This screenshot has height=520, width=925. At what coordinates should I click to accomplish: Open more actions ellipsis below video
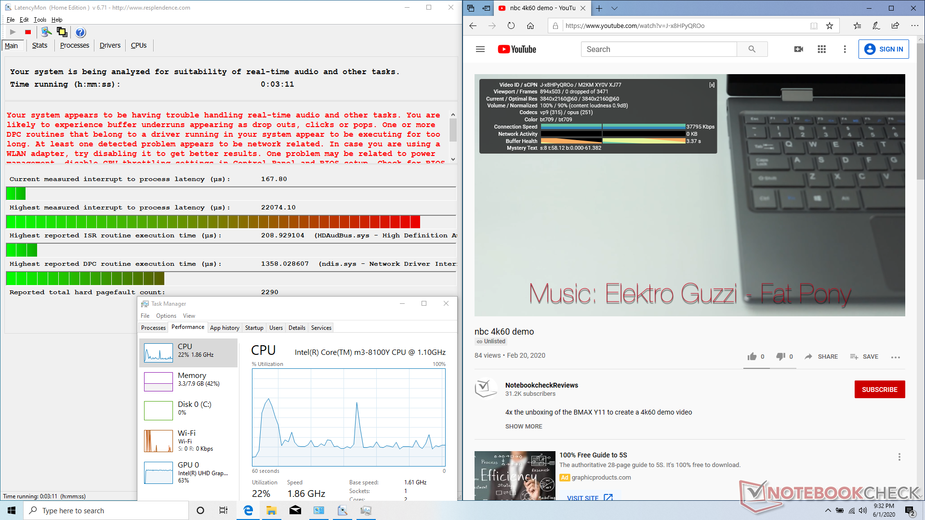[x=896, y=357]
